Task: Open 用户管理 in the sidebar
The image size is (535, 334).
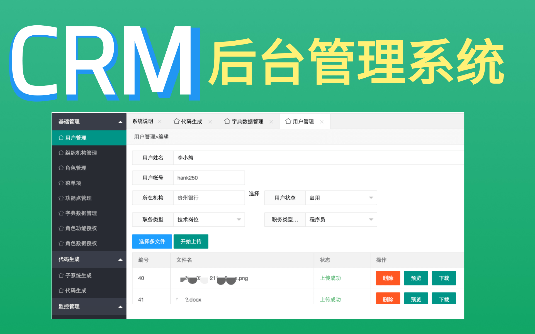Action: [x=89, y=138]
